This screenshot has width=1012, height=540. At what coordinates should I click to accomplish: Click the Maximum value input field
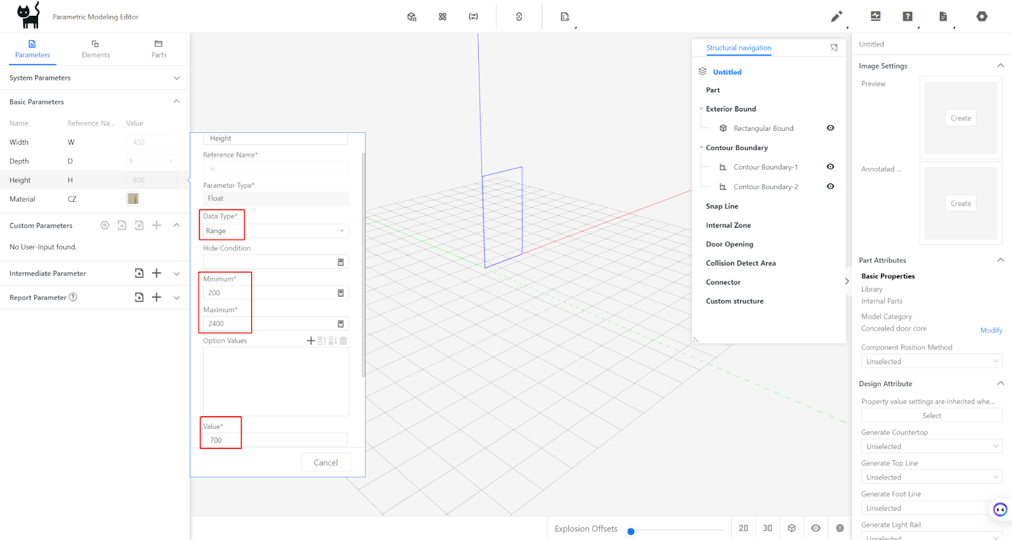pyautogui.click(x=269, y=324)
